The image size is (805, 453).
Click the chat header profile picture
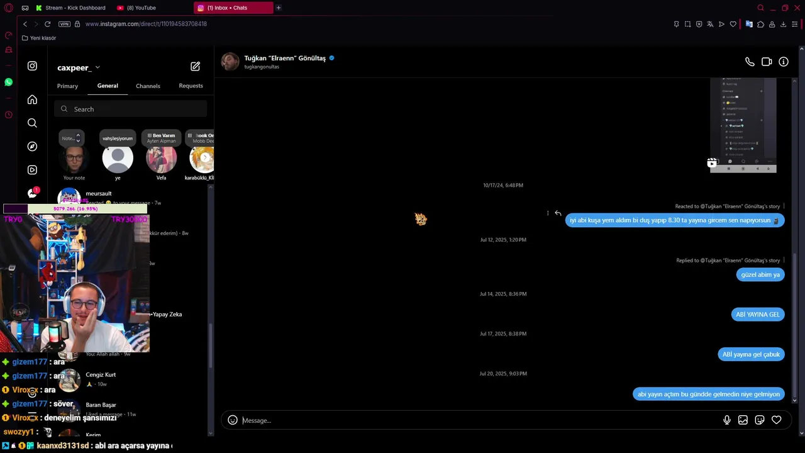click(x=230, y=62)
